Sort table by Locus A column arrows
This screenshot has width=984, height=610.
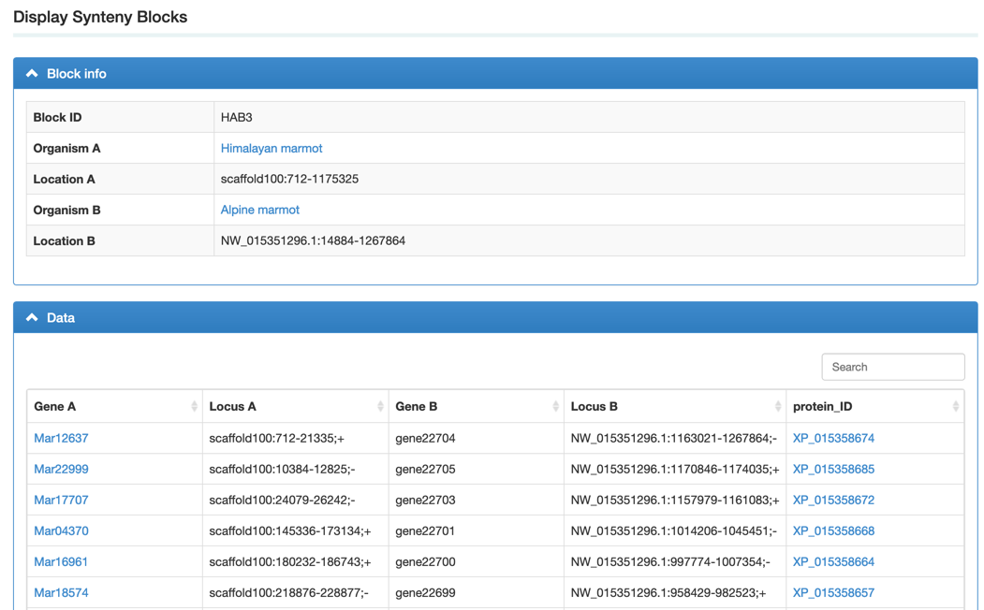click(380, 406)
